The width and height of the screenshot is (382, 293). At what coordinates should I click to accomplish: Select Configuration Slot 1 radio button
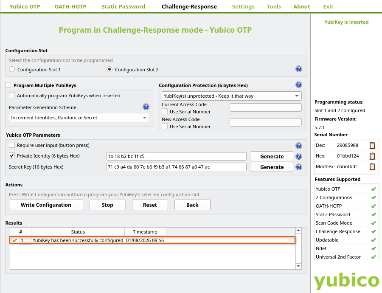pyautogui.click(x=12, y=70)
